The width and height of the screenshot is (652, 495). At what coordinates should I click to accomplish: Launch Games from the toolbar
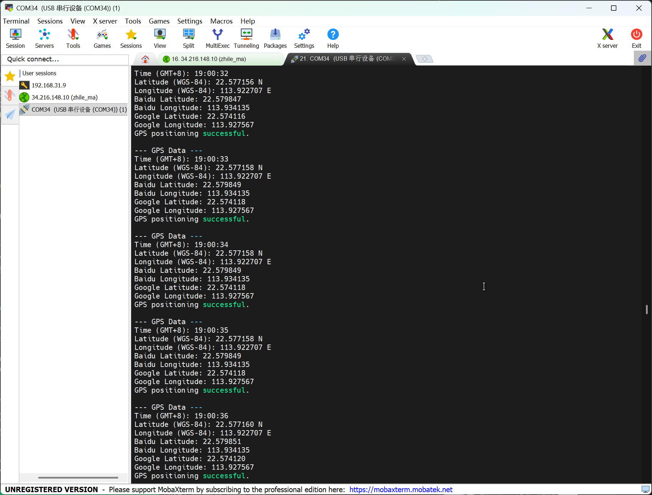pyautogui.click(x=102, y=39)
